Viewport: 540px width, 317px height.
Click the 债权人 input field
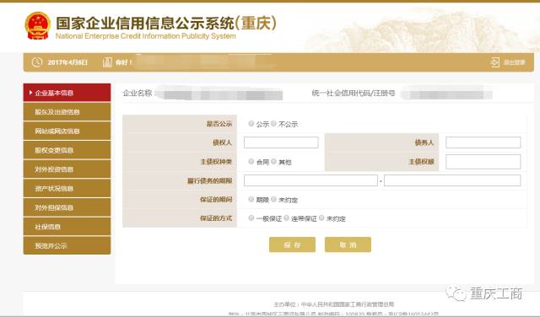pos(281,142)
